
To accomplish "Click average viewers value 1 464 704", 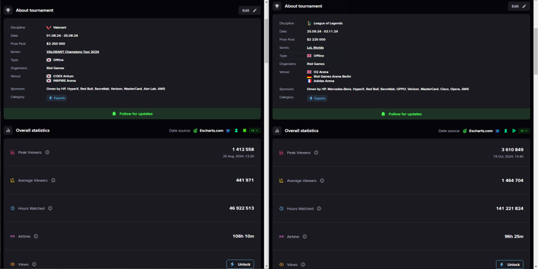I will (512, 180).
